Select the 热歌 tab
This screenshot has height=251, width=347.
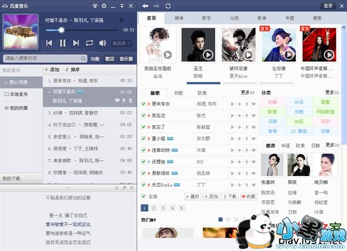pyautogui.click(x=179, y=93)
